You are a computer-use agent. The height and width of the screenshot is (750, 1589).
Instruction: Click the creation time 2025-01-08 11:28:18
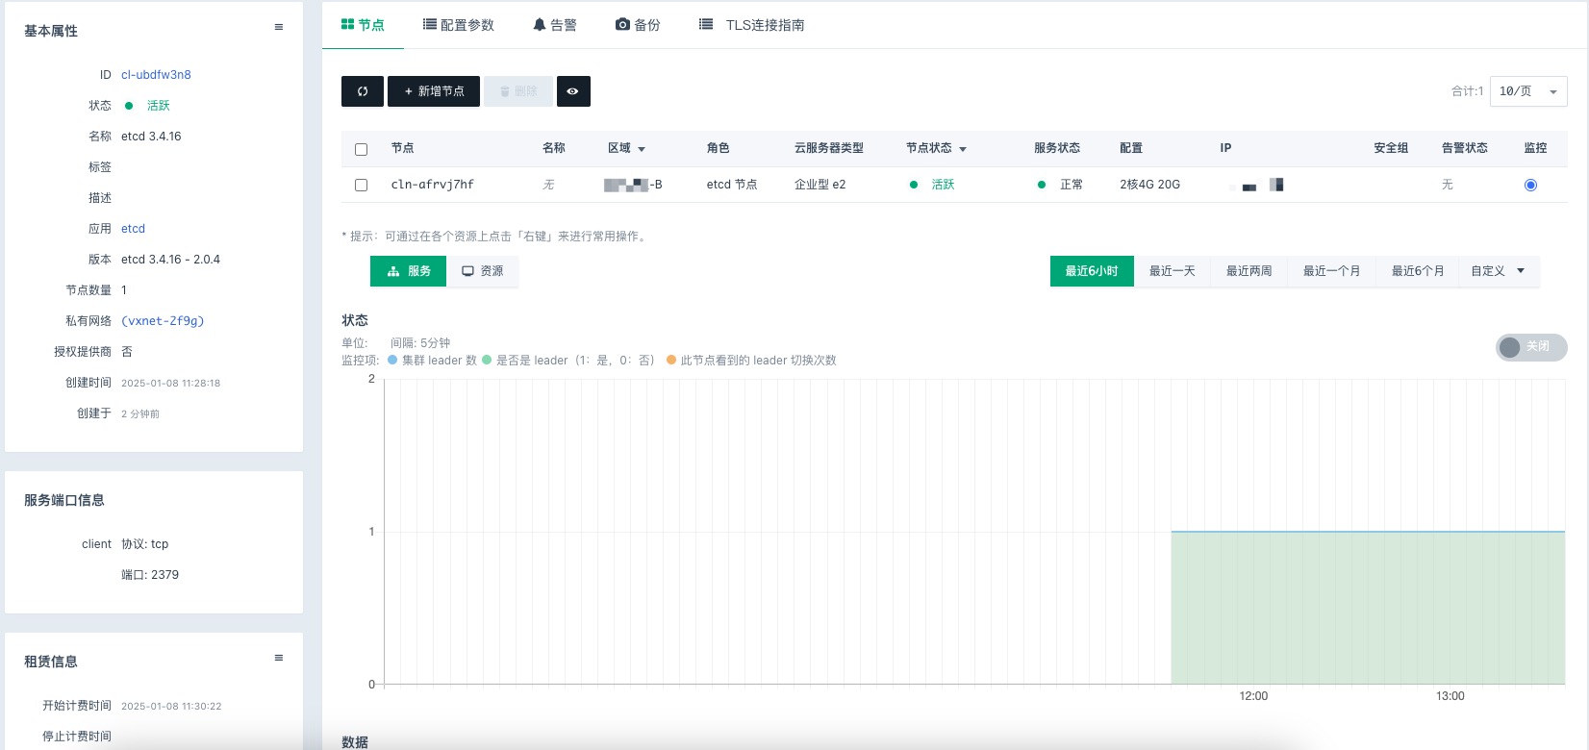170,383
